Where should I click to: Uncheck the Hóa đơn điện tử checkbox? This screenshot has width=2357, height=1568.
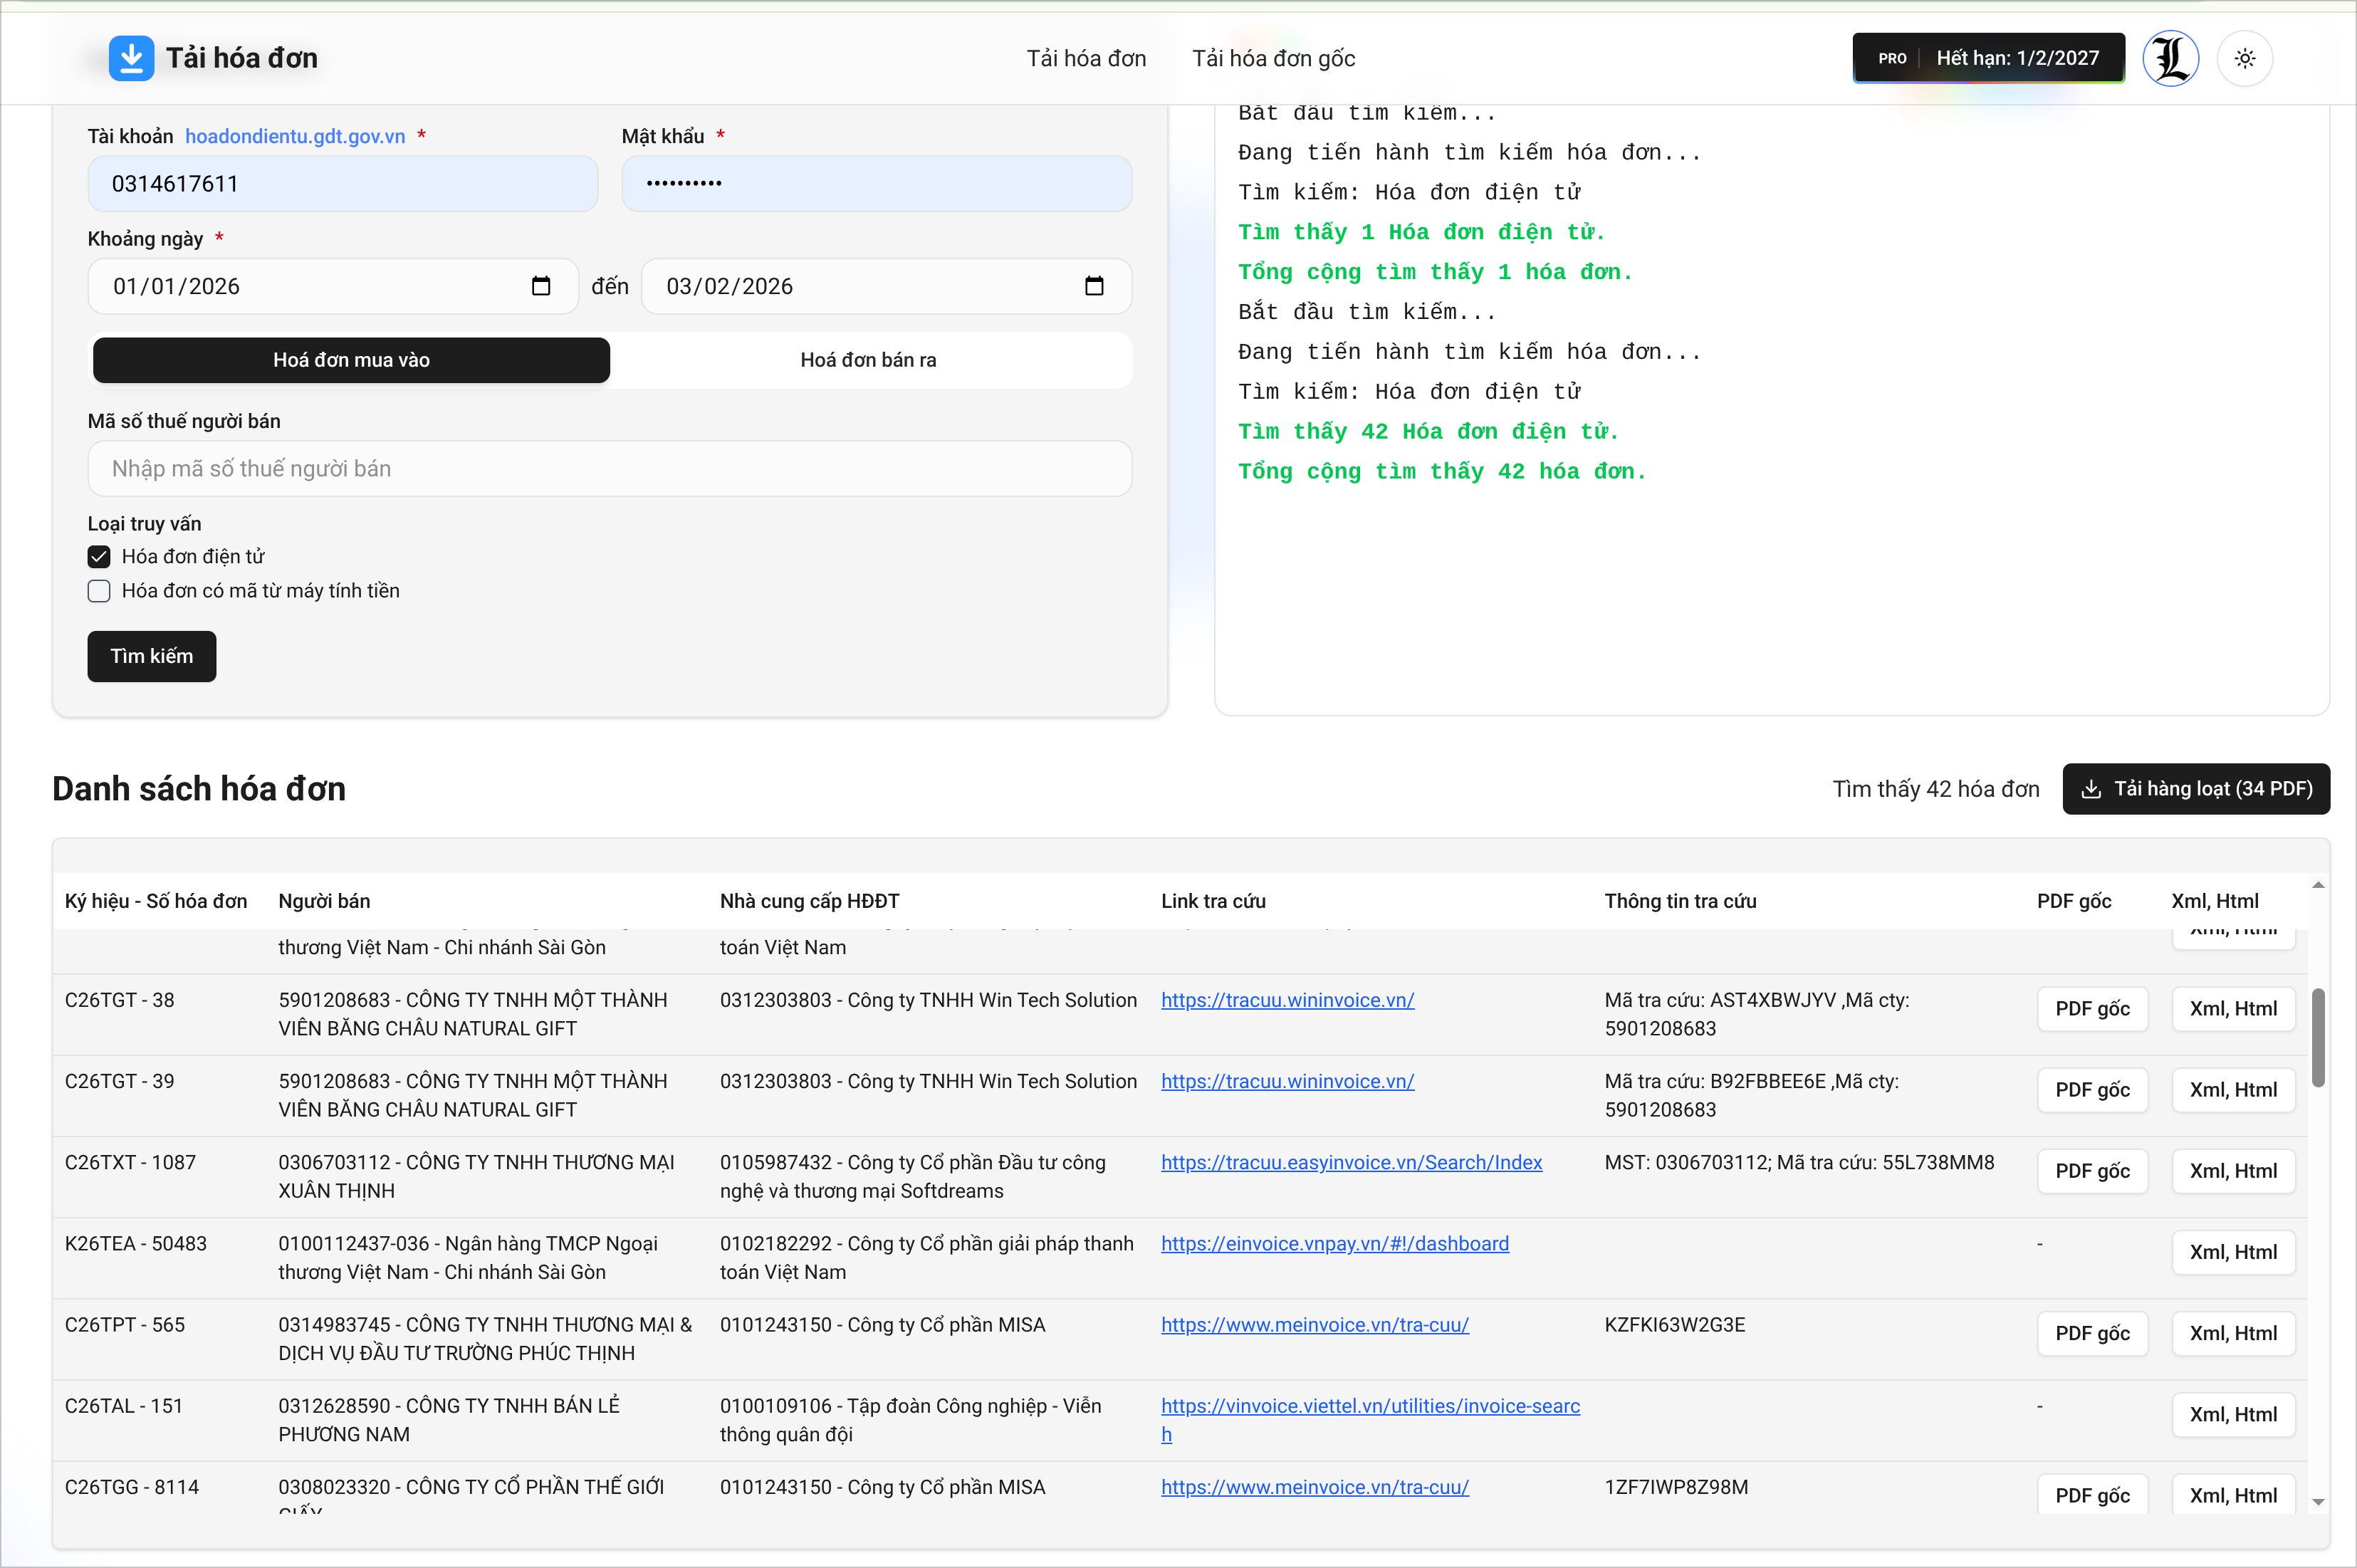click(x=99, y=557)
